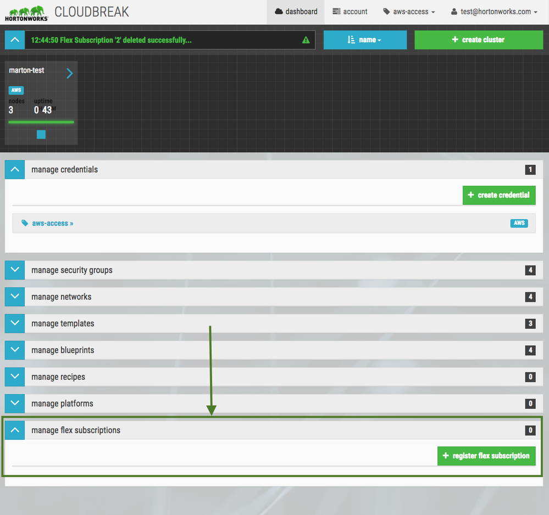The image size is (549, 515).
Task: Expand the manage recipes section
Action: coord(15,376)
